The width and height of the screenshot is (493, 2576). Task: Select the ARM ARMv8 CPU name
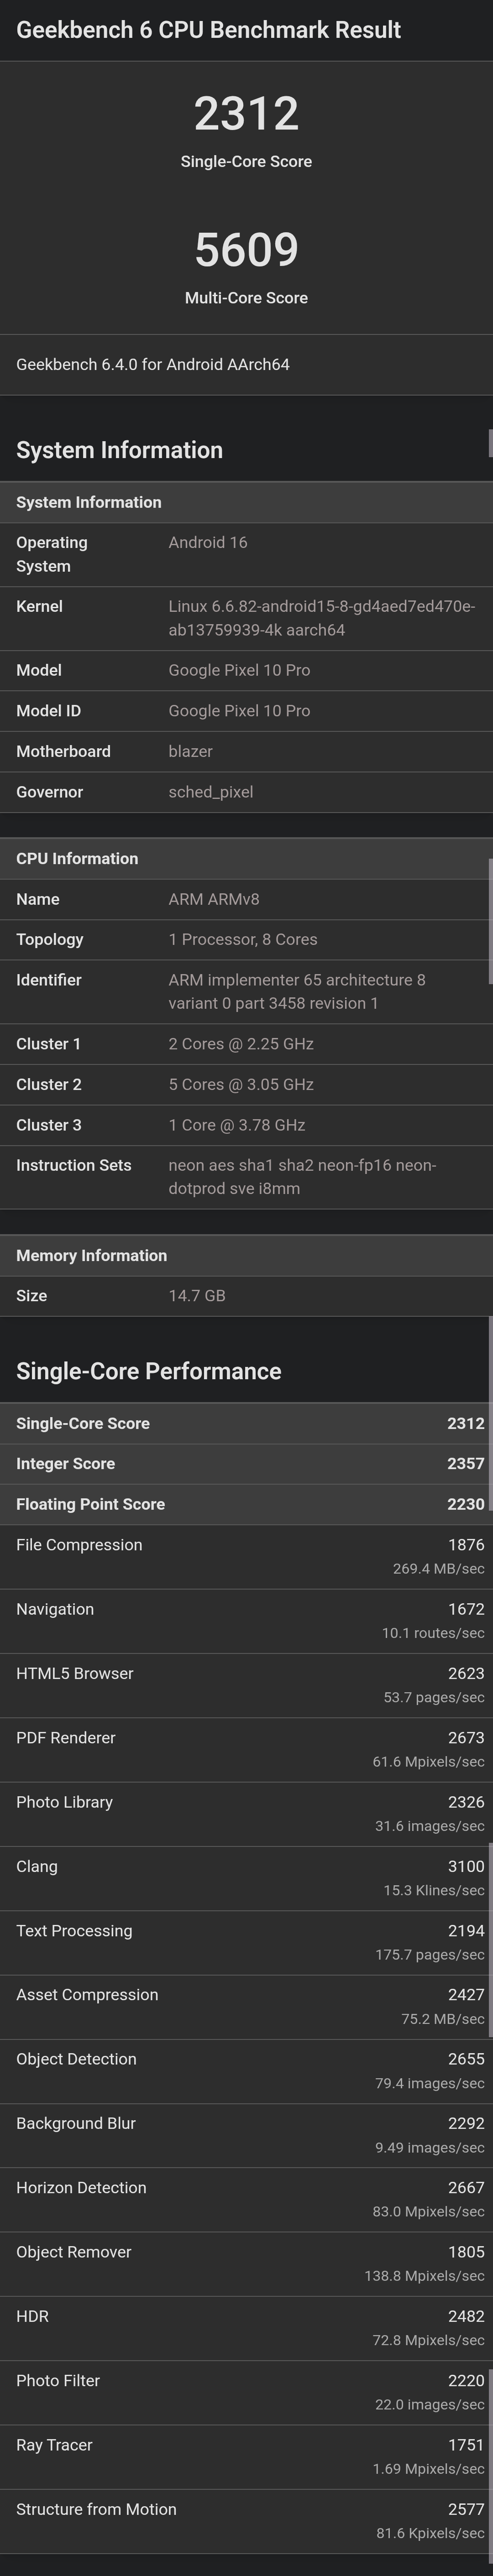pos(213,899)
